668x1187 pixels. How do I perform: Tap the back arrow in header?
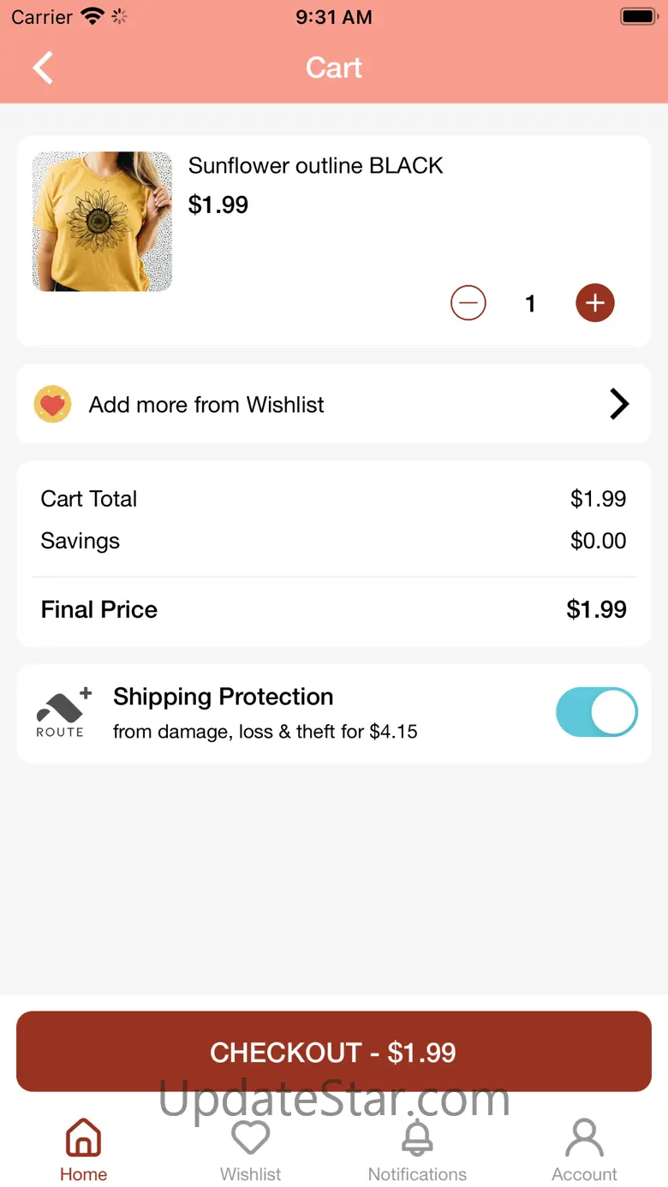pos(43,68)
